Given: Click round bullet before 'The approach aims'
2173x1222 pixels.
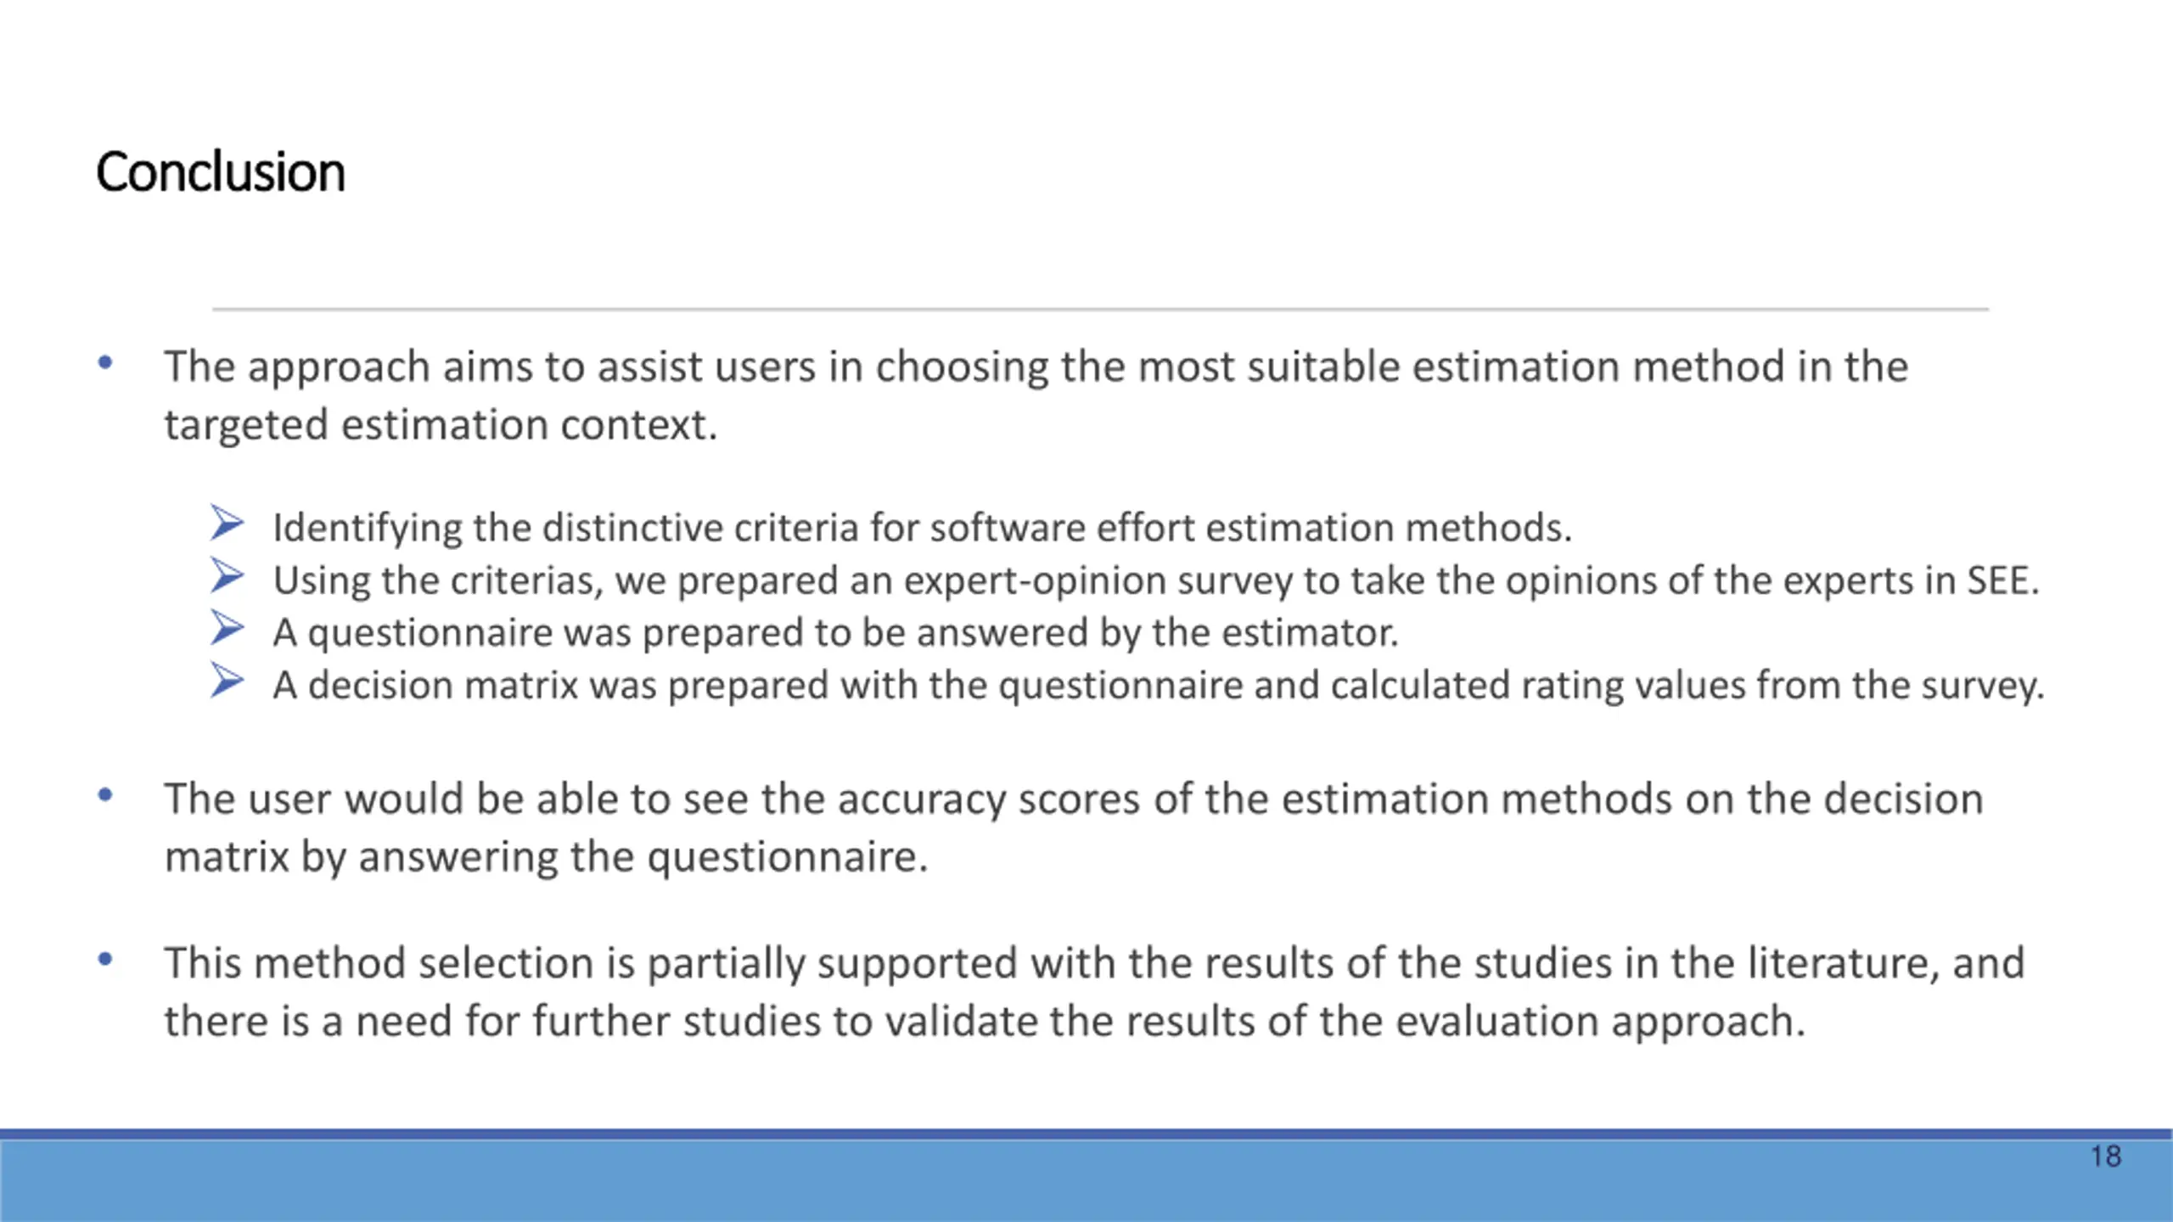Looking at the screenshot, I should pyautogui.click(x=105, y=363).
